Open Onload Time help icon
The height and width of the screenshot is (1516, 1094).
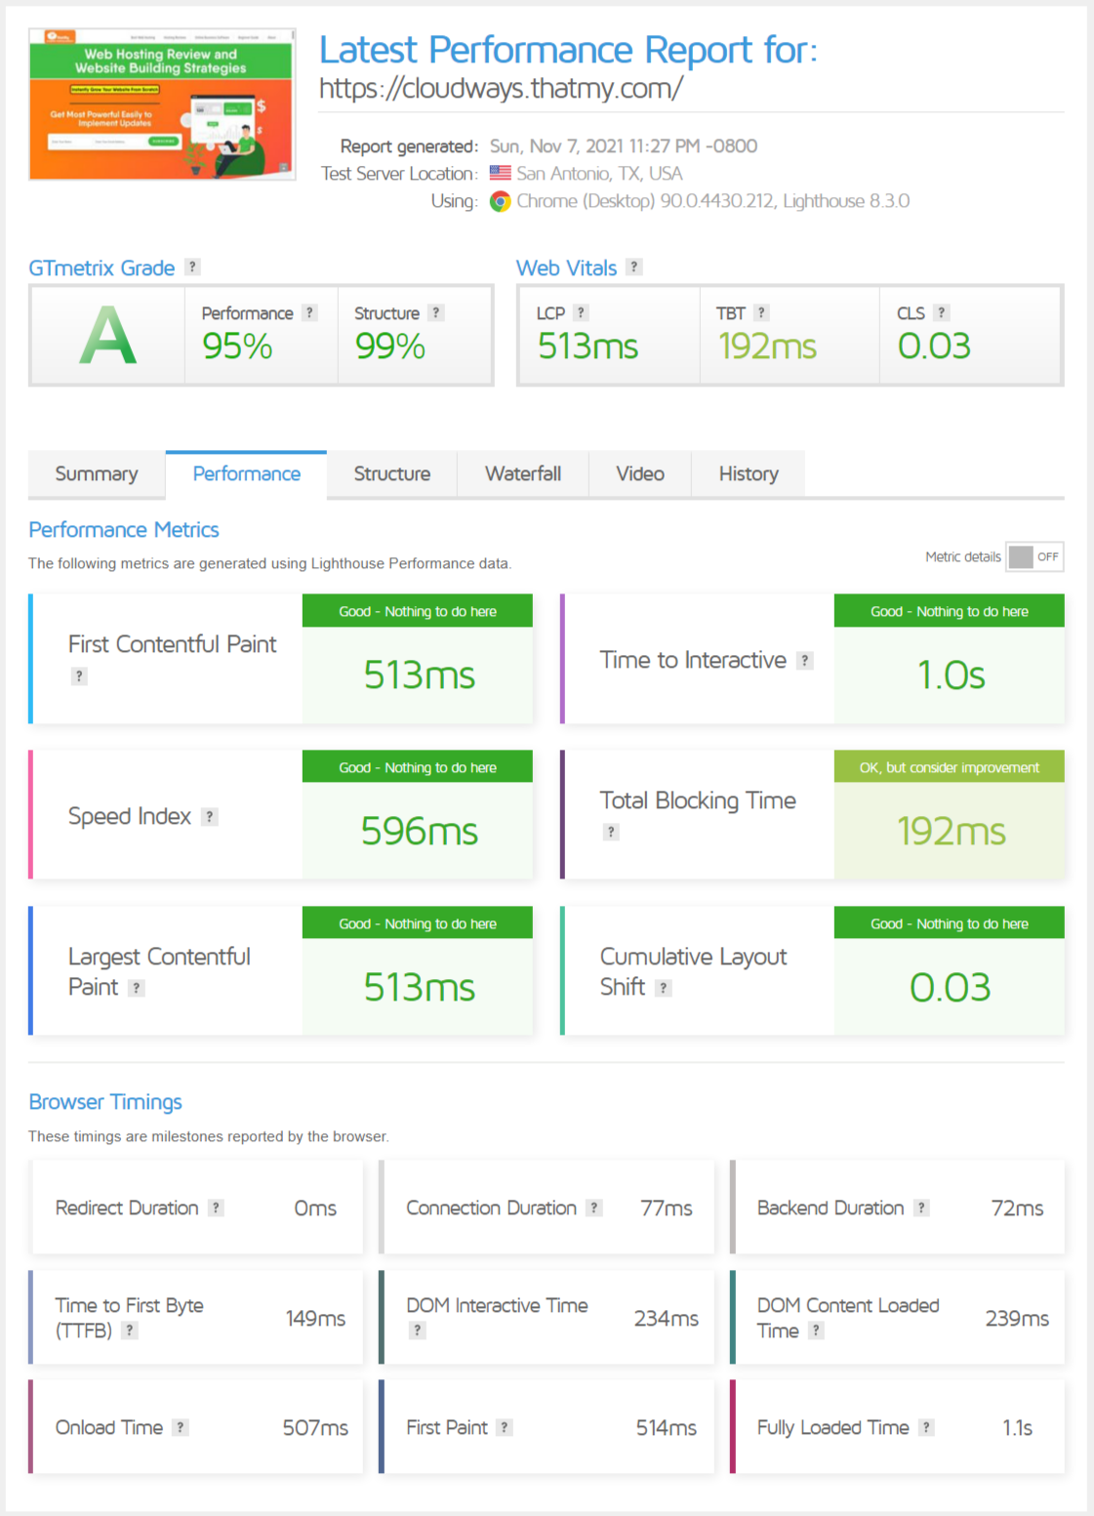(x=181, y=1427)
